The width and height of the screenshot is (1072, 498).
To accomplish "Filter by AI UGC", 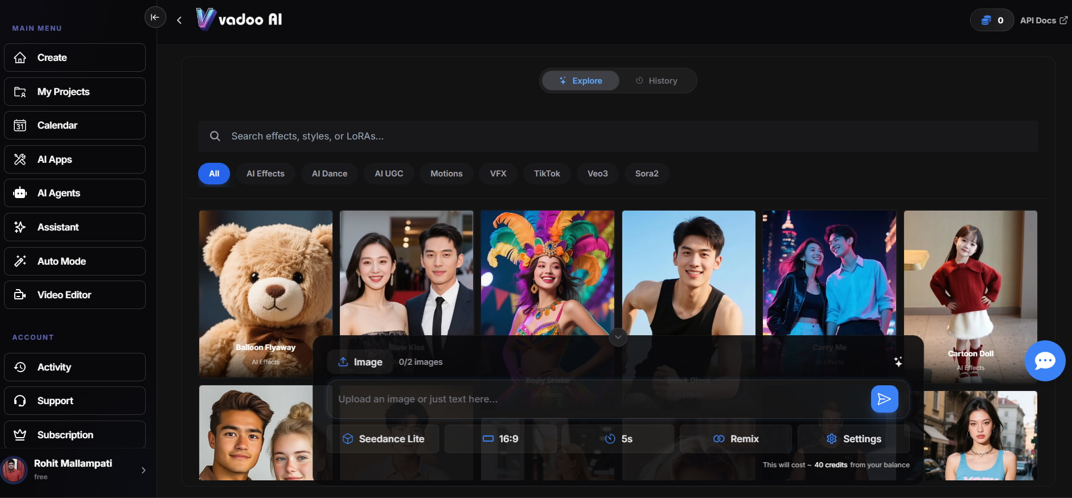I will click(389, 174).
